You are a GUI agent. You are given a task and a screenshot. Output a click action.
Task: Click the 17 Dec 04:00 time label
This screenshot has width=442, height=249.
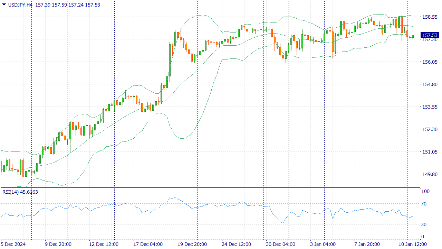[x=148, y=244]
